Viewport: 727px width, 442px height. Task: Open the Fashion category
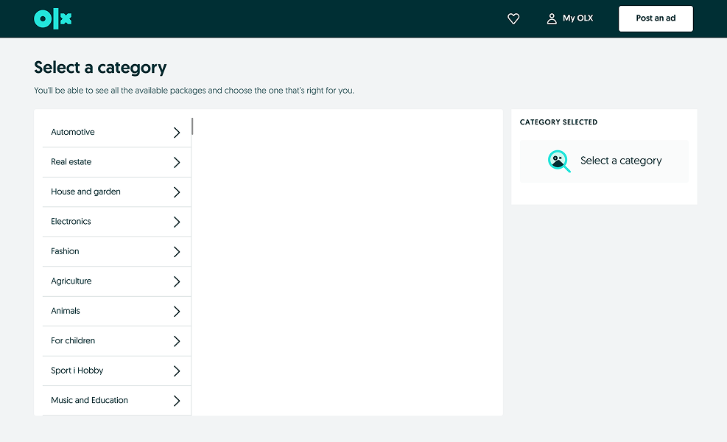coord(117,251)
